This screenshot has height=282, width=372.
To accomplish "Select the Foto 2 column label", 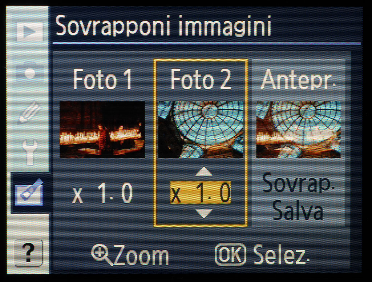I will tap(201, 80).
